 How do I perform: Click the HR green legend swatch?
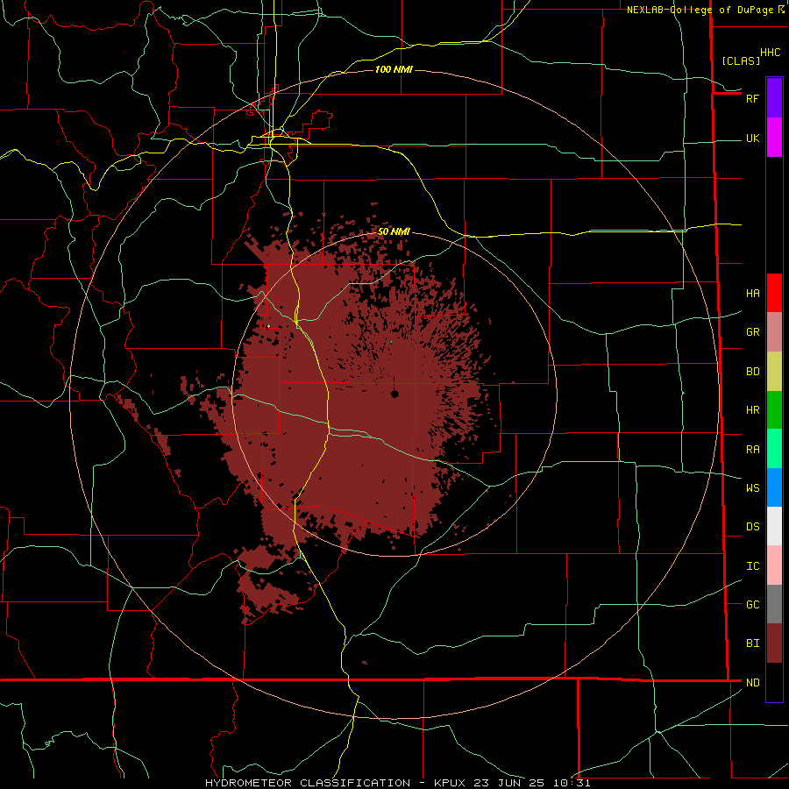pyautogui.click(x=774, y=409)
